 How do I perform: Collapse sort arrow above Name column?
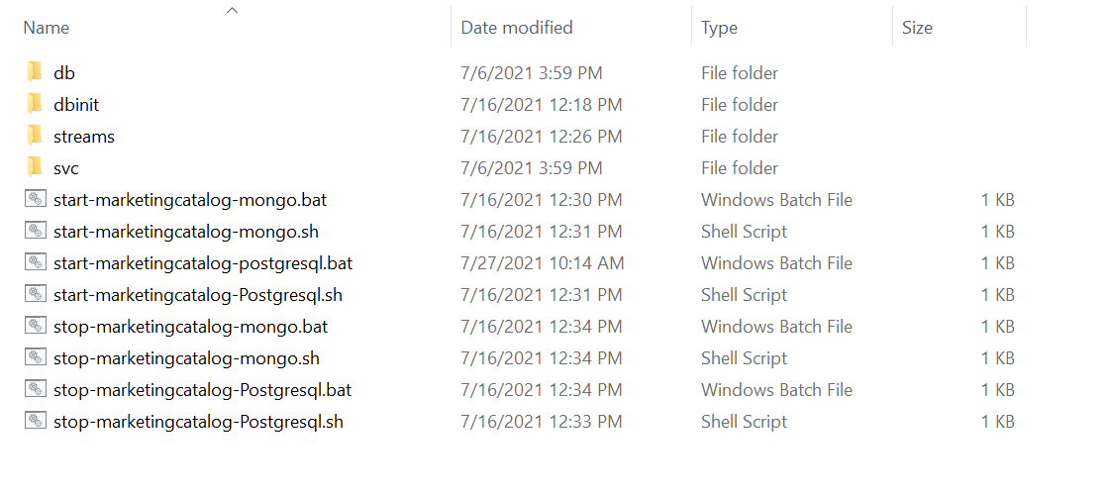pos(233,11)
